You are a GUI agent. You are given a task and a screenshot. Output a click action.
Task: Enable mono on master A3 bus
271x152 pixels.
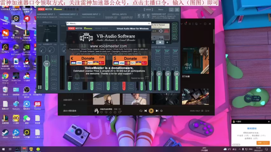pos(158,56)
